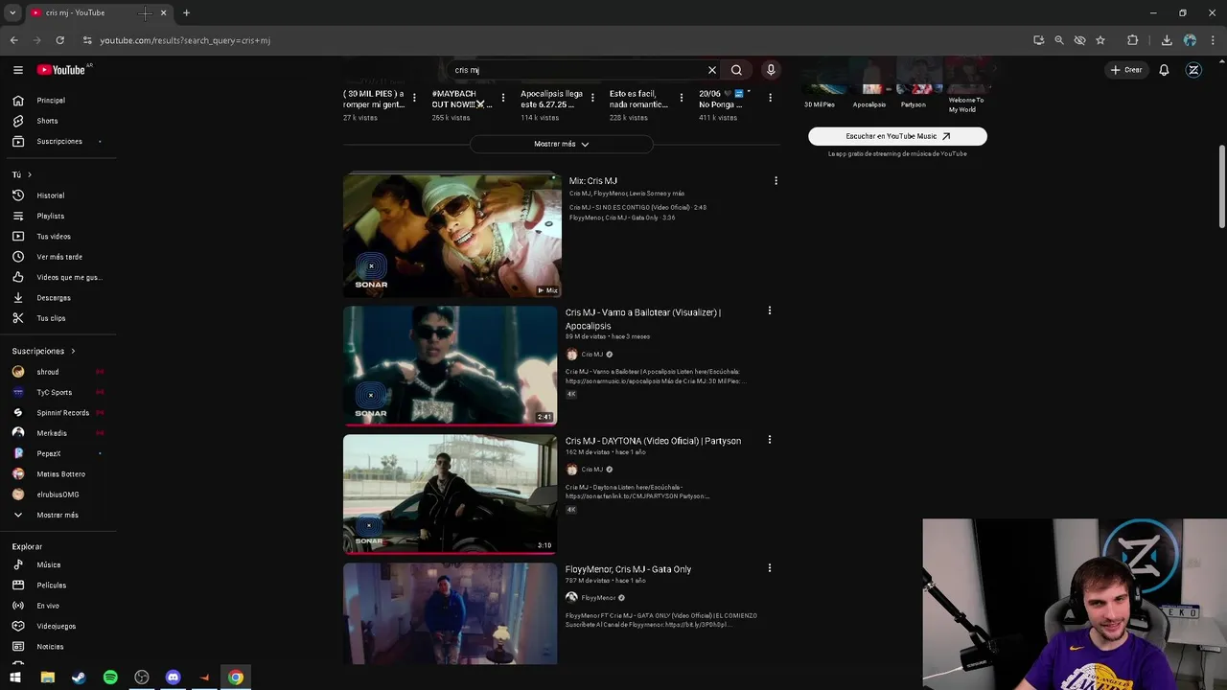Open Suscripciones in the sidebar
The image size is (1227, 690).
[x=58, y=142]
